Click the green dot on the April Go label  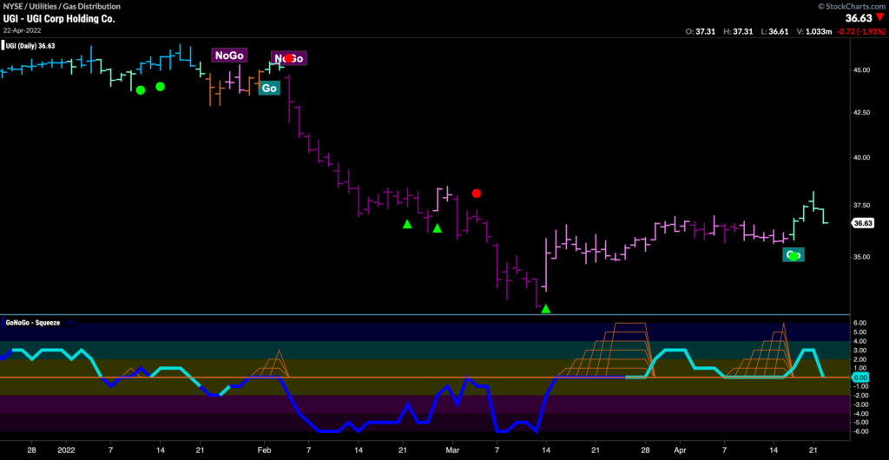pos(794,256)
